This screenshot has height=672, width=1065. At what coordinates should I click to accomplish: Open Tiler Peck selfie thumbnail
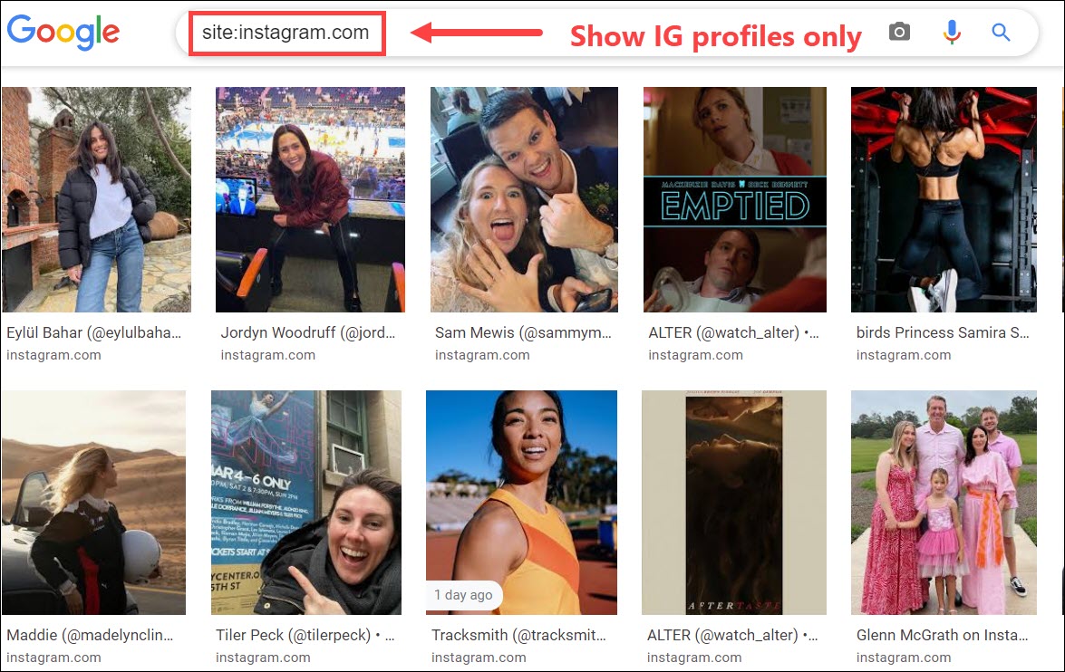pyautogui.click(x=306, y=503)
